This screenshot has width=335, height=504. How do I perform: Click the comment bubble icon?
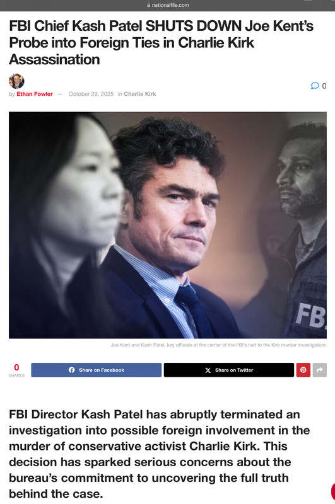[315, 86]
